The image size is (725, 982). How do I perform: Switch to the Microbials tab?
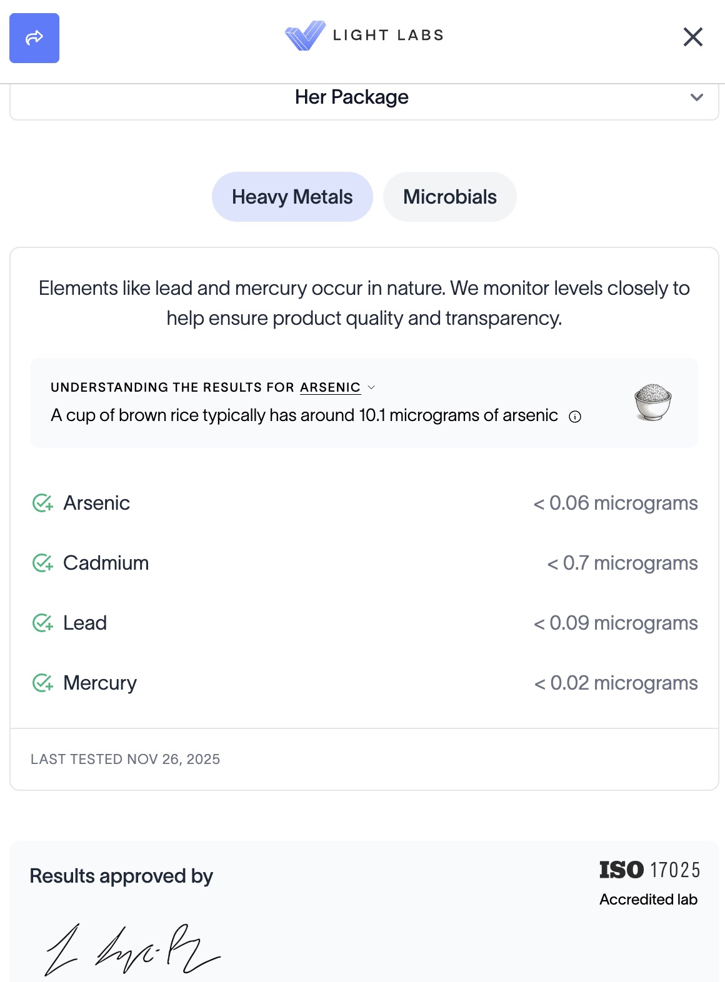click(x=450, y=197)
